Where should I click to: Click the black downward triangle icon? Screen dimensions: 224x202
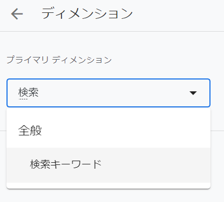193,93
